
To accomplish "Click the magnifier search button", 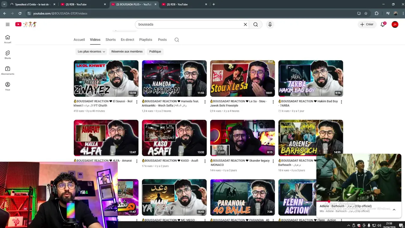I will [x=255, y=24].
